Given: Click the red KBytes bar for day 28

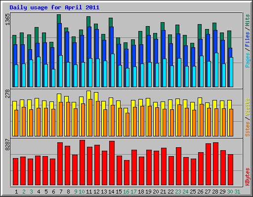Looking at the screenshot, I should (x=216, y=164).
